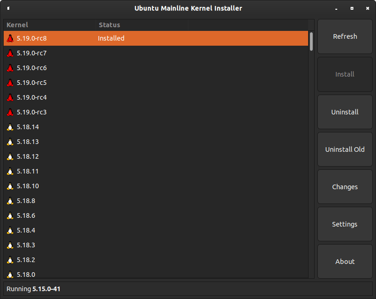Open the Settings dialog
This screenshot has width=376, height=299.
345,224
